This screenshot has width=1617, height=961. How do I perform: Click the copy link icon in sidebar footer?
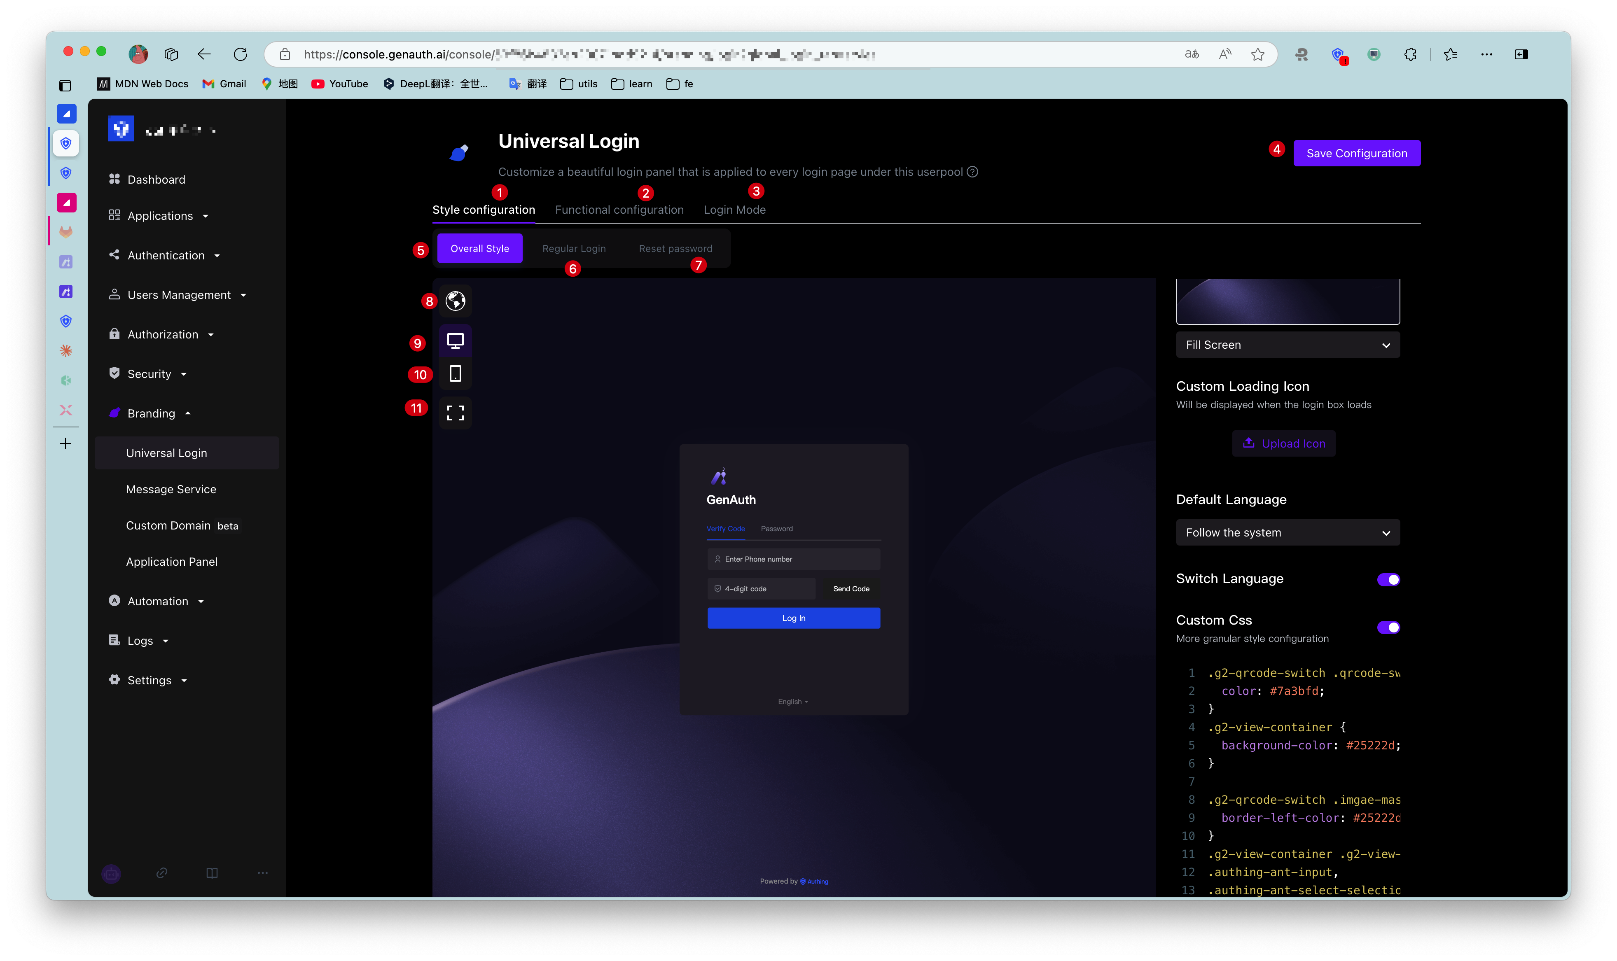click(162, 874)
